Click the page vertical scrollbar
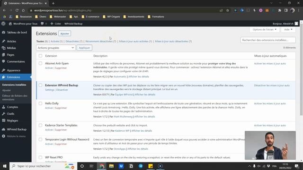303x170 pixels. [301, 69]
